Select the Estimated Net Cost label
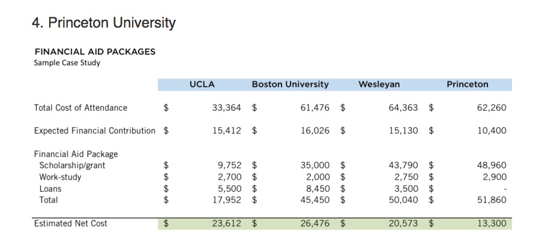Image resolution: width=548 pixels, height=251 pixels. coord(70,223)
